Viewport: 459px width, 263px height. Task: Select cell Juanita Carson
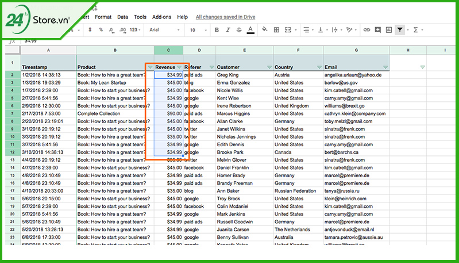(244, 230)
